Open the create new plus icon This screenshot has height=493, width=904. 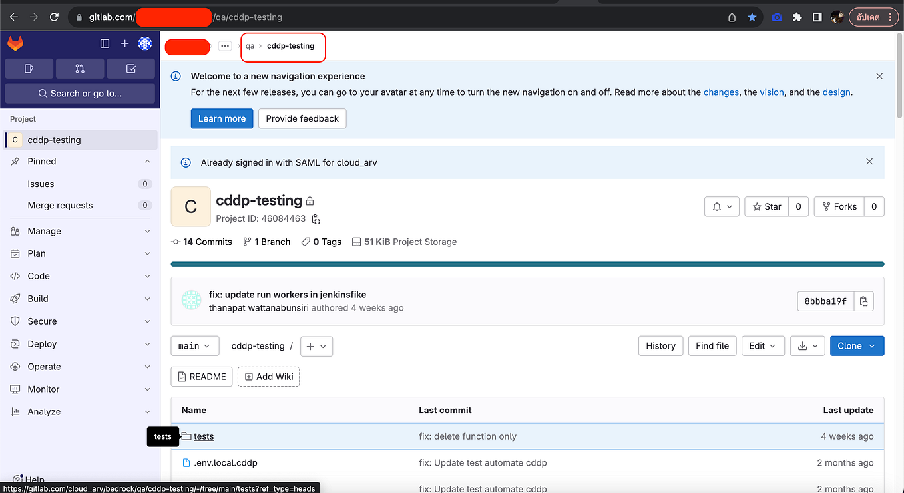[x=124, y=43]
